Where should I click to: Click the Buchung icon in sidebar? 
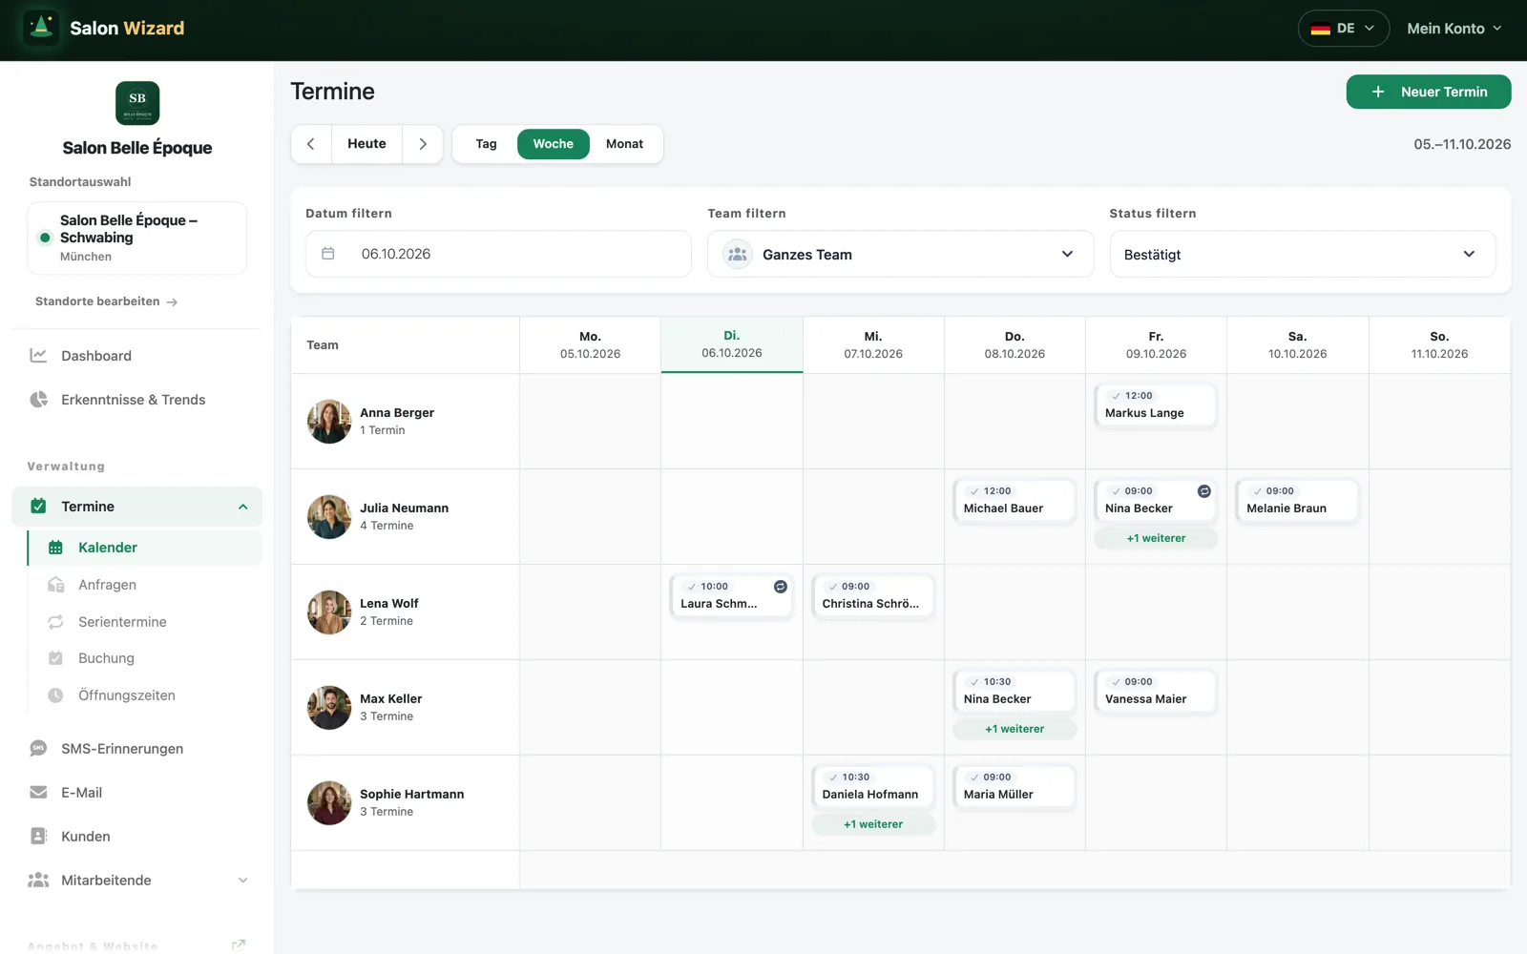click(55, 658)
